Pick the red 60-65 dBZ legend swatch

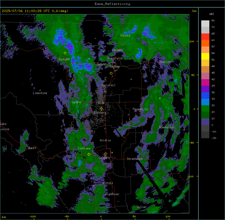click(x=205, y=37)
